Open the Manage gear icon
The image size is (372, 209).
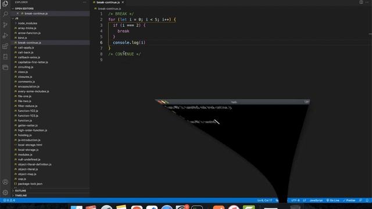(x=5, y=193)
